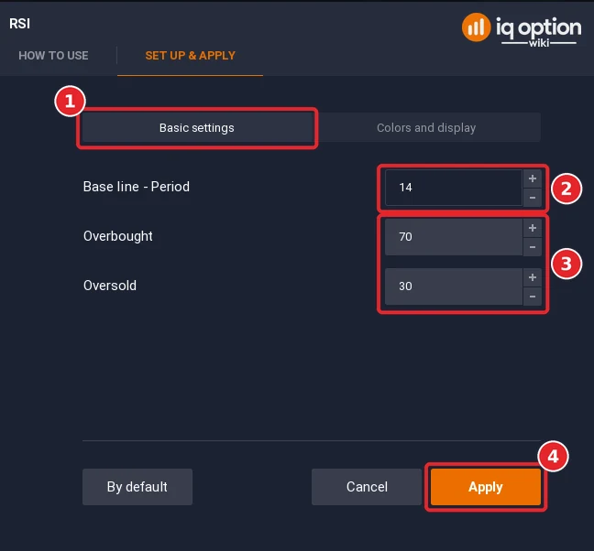
Task: Click the 'Oversold' label
Action: 110,286
